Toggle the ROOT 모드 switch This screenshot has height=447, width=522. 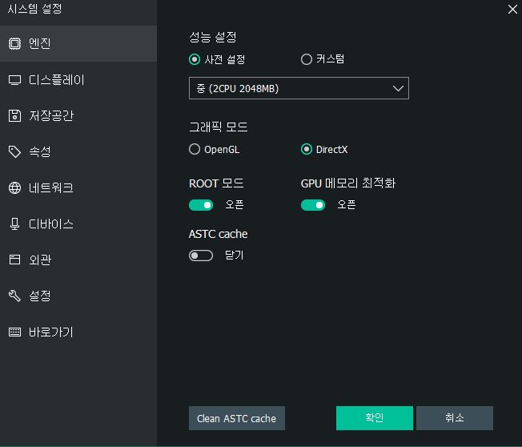click(201, 205)
